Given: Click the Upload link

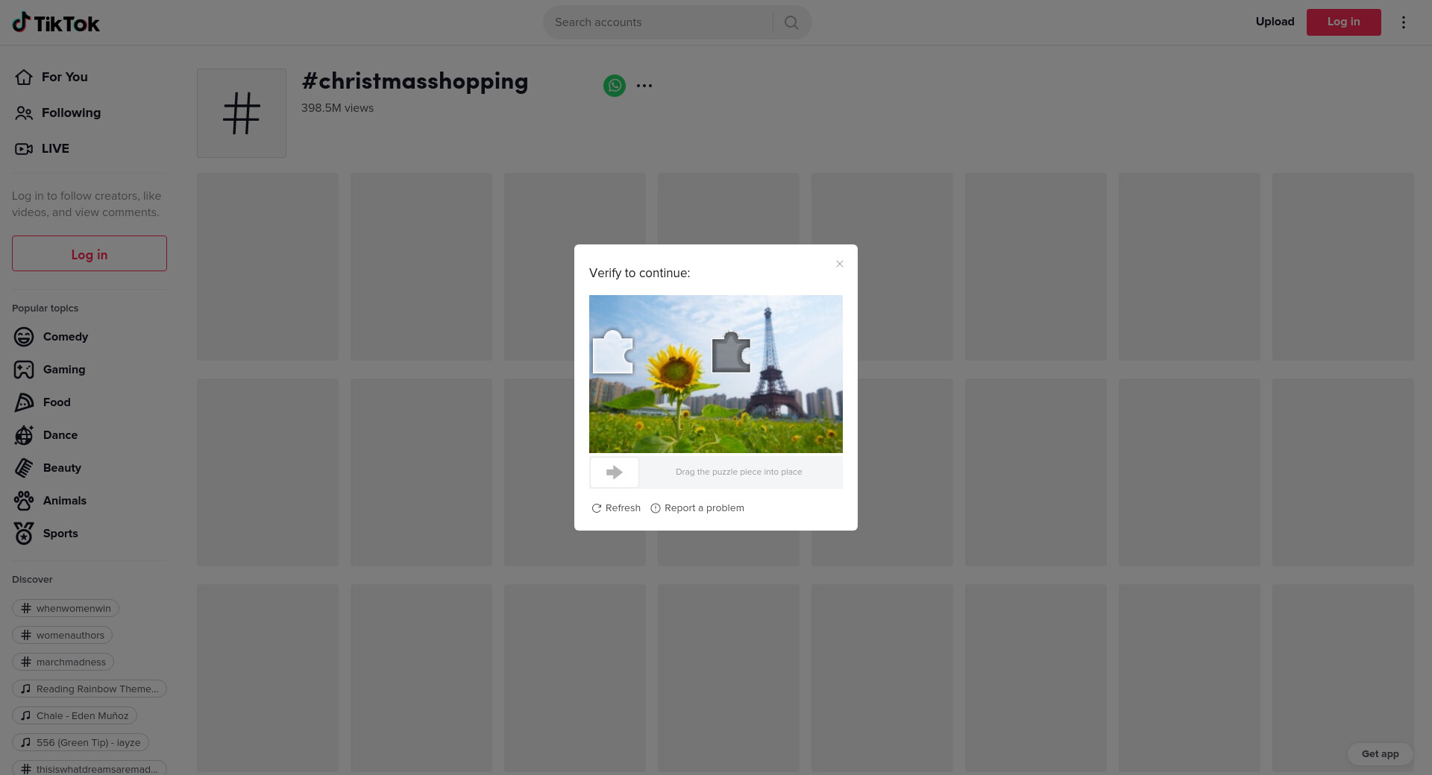Looking at the screenshot, I should pyautogui.click(x=1275, y=22).
